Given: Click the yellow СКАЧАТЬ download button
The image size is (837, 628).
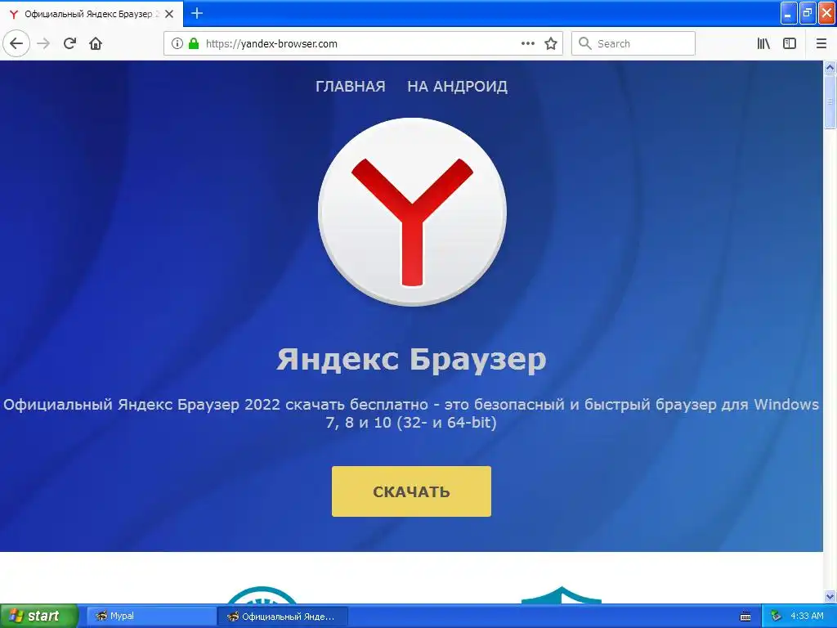Looking at the screenshot, I should click(x=411, y=491).
